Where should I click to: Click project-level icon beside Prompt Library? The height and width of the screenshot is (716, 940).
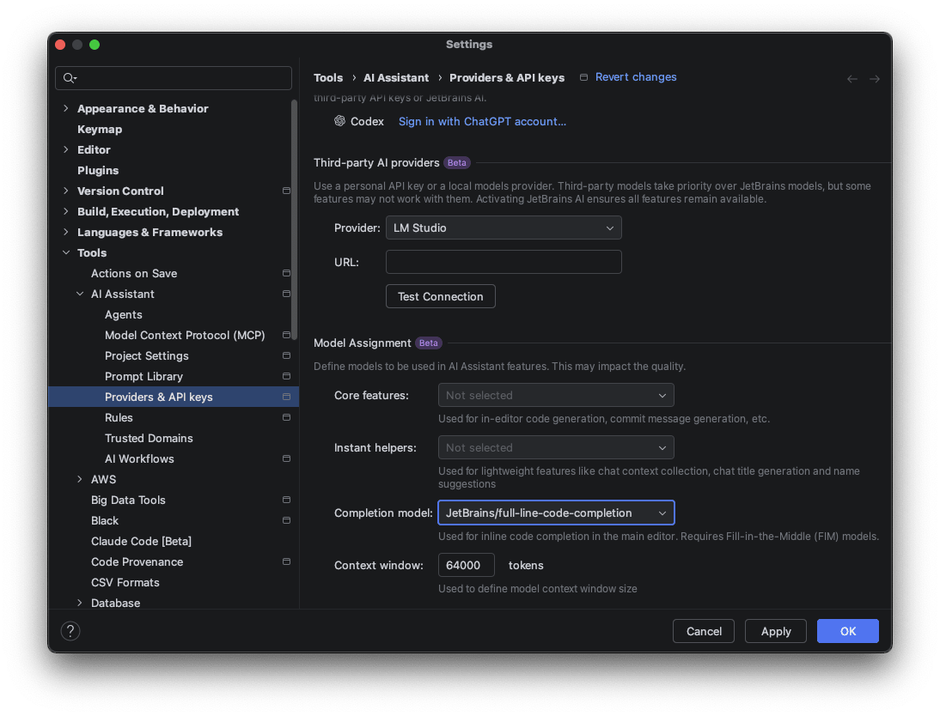point(286,376)
